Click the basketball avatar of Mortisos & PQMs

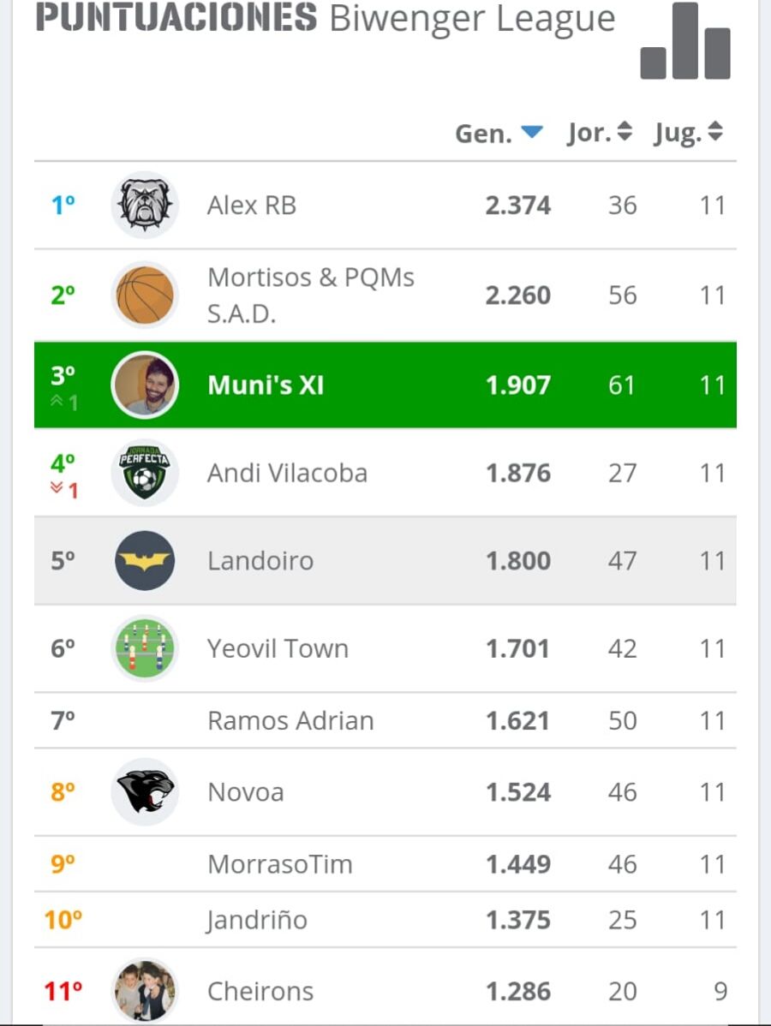pos(145,295)
